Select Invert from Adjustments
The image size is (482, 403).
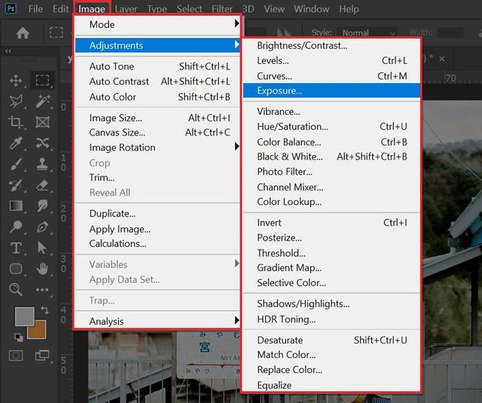pos(331,223)
